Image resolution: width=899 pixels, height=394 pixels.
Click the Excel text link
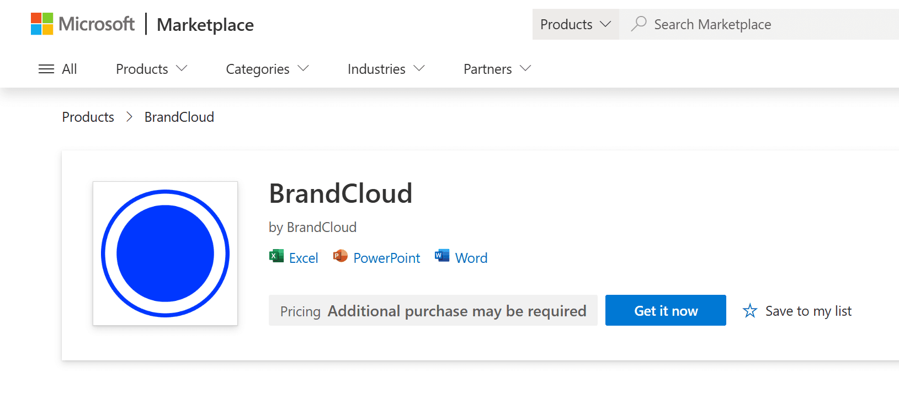tap(304, 258)
